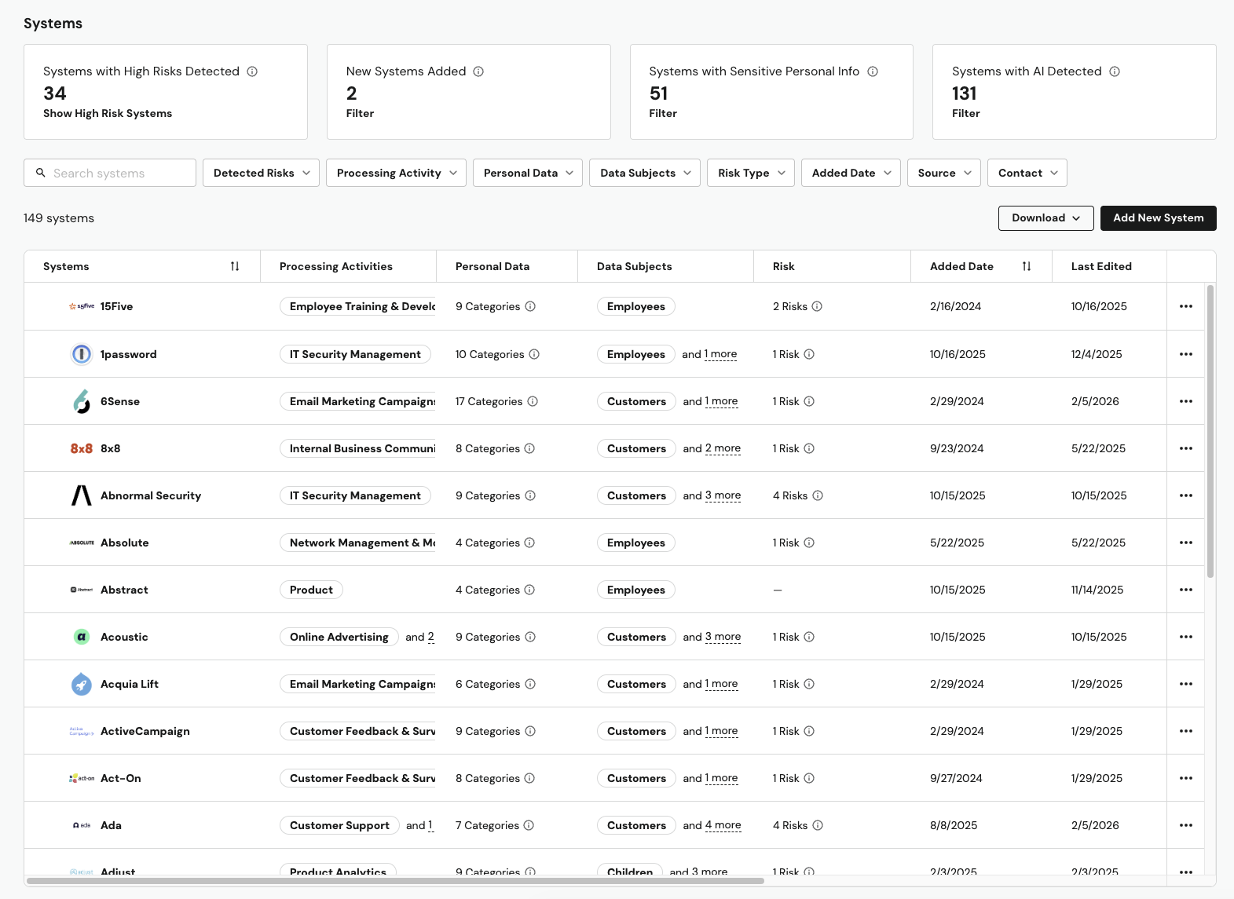Open the three-dot menu for 15Five row
Viewport: 1234px width, 899px height.
[1185, 306]
